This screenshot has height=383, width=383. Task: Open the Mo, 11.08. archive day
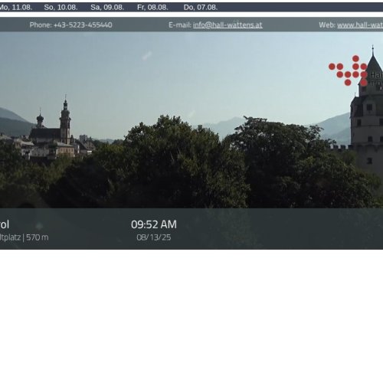tap(15, 8)
